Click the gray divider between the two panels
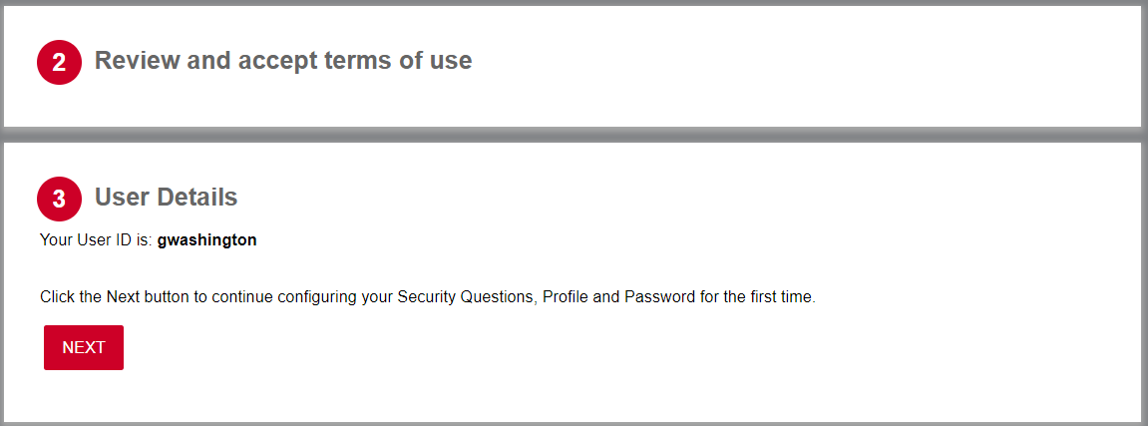Screen dimensions: 1148x426 (x=574, y=135)
